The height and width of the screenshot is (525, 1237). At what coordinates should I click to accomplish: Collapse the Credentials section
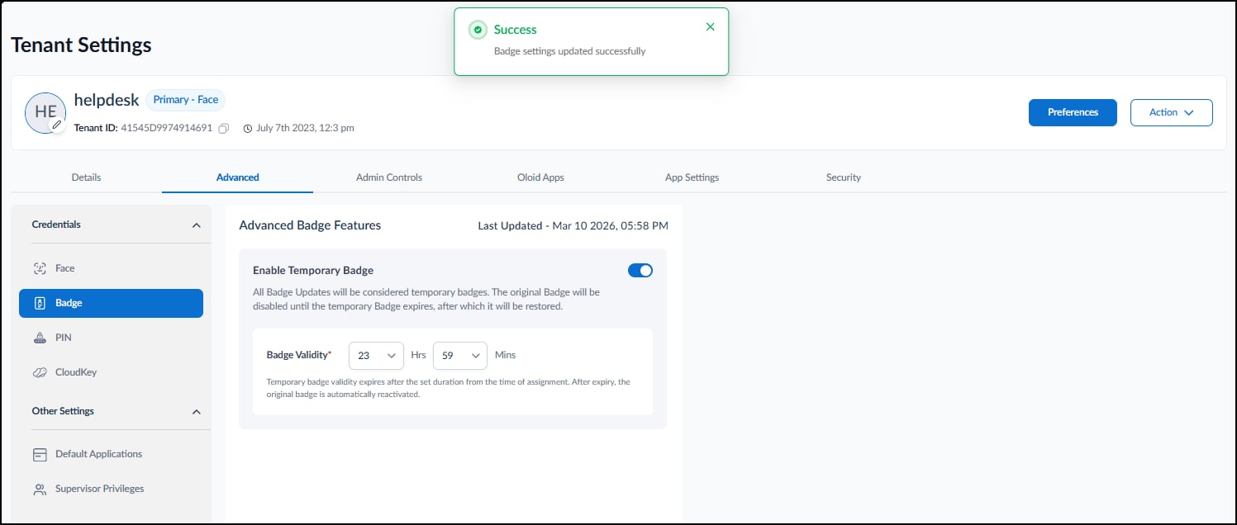click(x=196, y=225)
